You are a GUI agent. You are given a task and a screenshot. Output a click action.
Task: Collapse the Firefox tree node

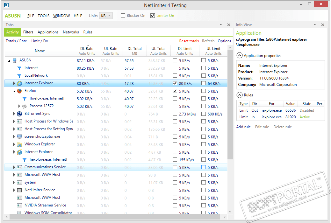click(14, 91)
